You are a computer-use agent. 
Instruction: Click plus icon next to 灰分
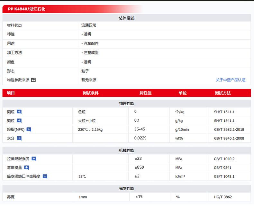[x=19, y=138]
